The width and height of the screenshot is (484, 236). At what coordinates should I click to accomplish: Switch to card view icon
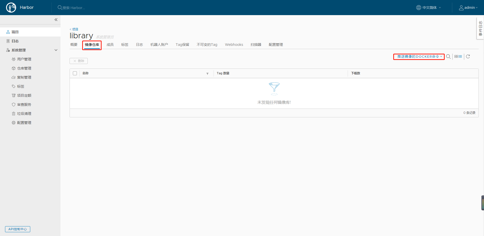[456, 56]
